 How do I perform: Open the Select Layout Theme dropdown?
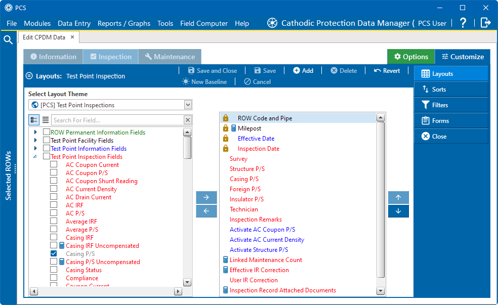(188, 105)
